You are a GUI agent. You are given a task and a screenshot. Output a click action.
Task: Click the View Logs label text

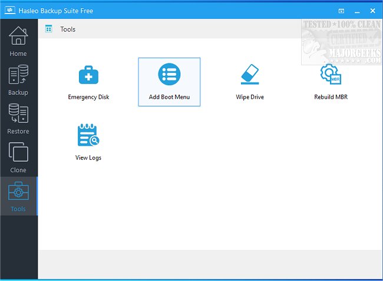[88, 158]
